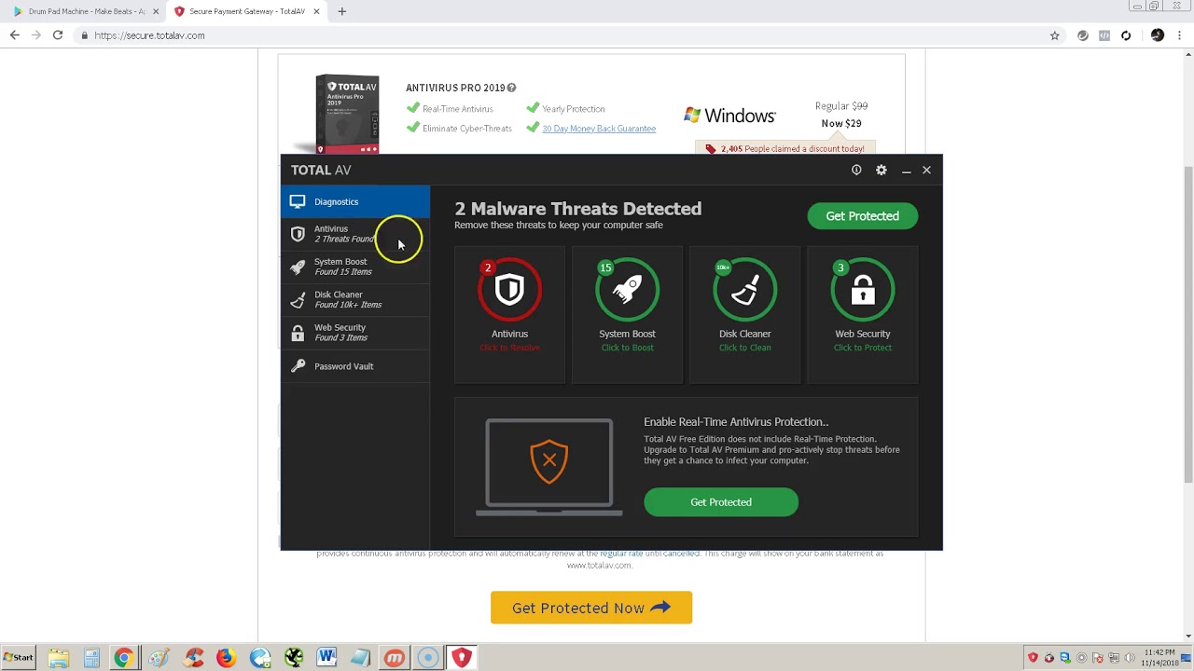Click the System Boost rocket dashboard icon
Image resolution: width=1194 pixels, height=671 pixels.
point(627,290)
